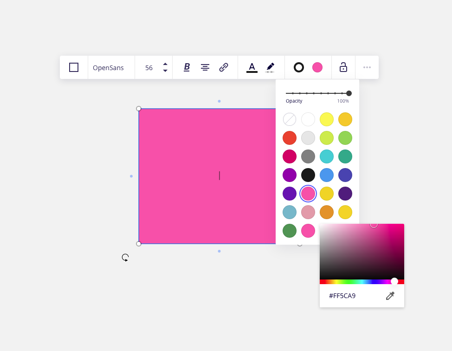Image resolution: width=452 pixels, height=351 pixels.
Task: Click the hue slider handle
Action: click(x=394, y=281)
